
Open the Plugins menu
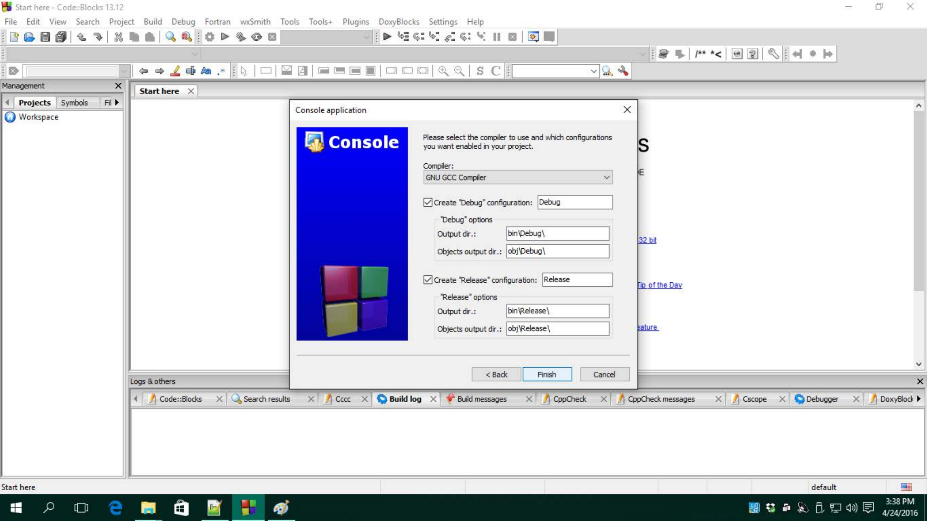[x=355, y=22]
